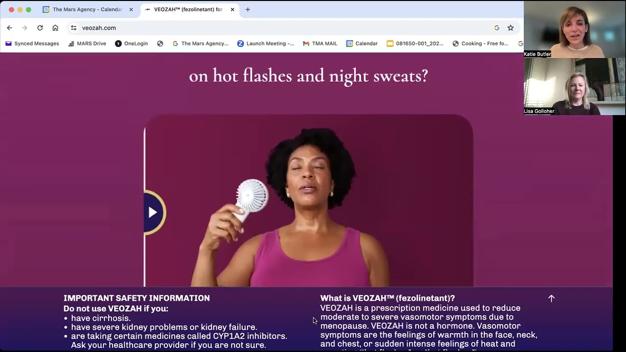Open Launch Meeting Zoom bookmark
The height and width of the screenshot is (352, 626).
(x=266, y=44)
